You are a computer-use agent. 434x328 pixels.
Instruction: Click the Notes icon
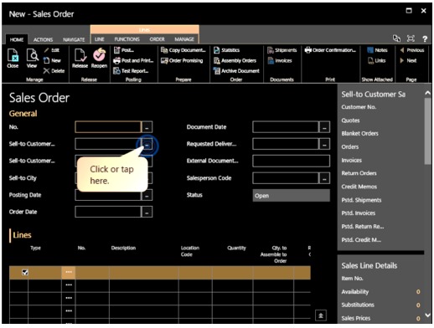[x=370, y=50]
